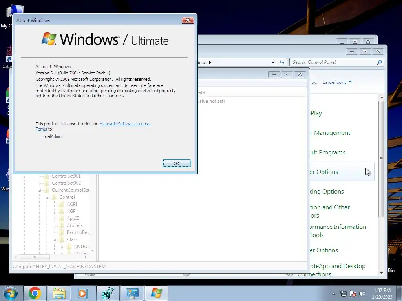Click the volume speaker tray icon

[362, 294]
